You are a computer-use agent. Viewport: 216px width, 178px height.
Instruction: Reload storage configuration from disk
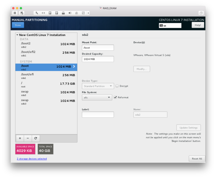35,138
